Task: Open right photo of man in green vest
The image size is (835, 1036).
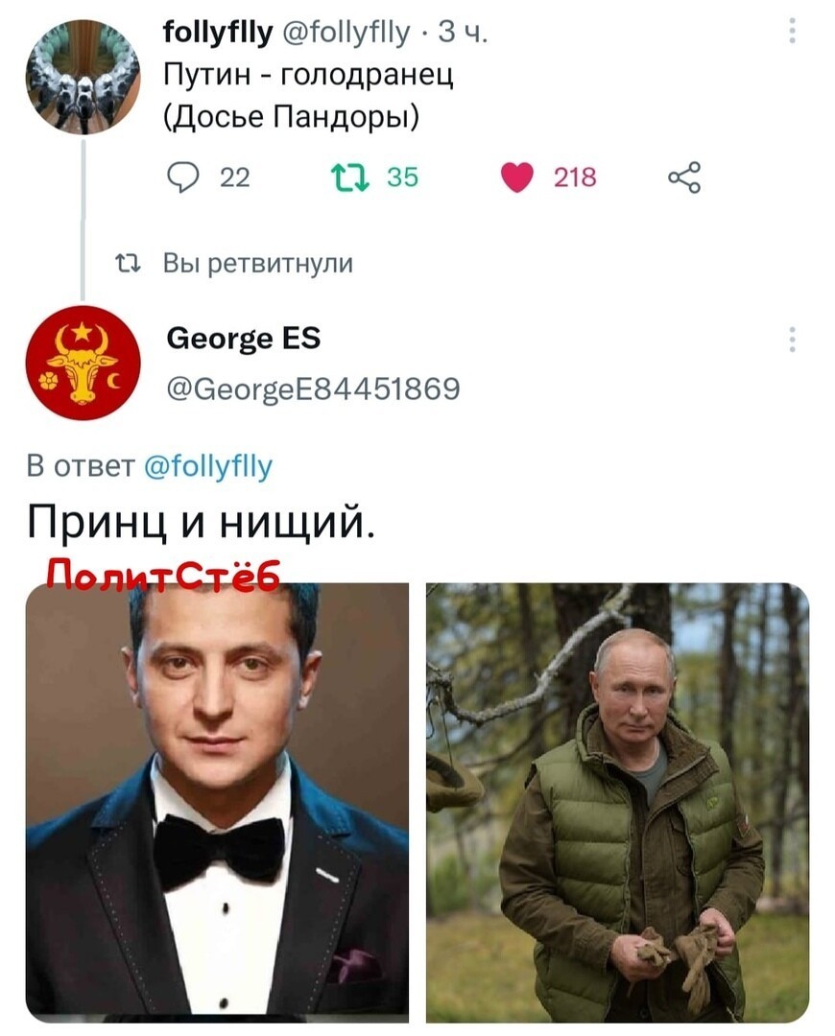Action: (617, 803)
